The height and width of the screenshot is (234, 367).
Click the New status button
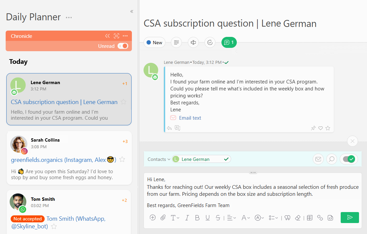click(154, 43)
